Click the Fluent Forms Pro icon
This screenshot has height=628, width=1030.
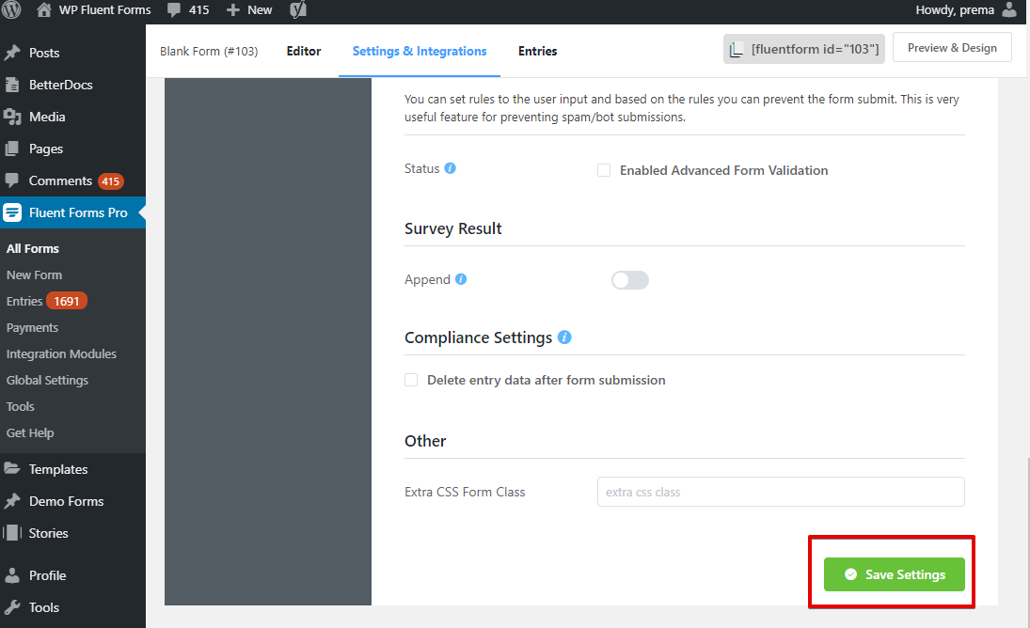(12, 212)
